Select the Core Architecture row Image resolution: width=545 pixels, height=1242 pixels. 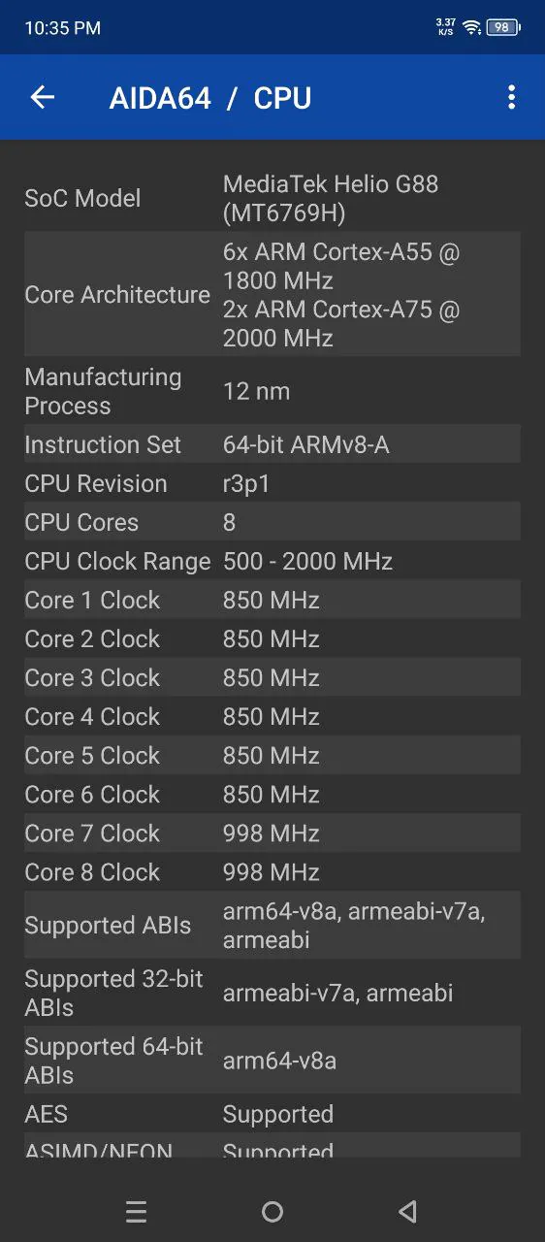pyautogui.click(x=272, y=294)
